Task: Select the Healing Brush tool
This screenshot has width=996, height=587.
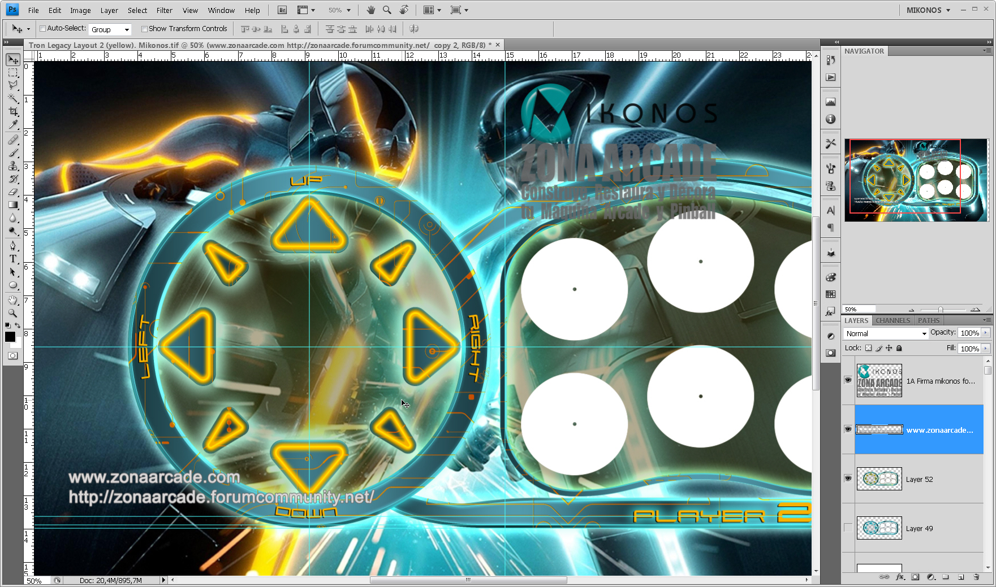Action: pyautogui.click(x=13, y=140)
